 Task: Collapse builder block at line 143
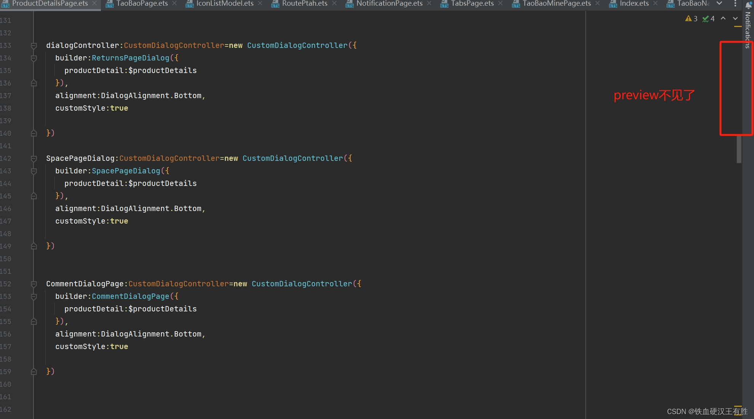[34, 171]
